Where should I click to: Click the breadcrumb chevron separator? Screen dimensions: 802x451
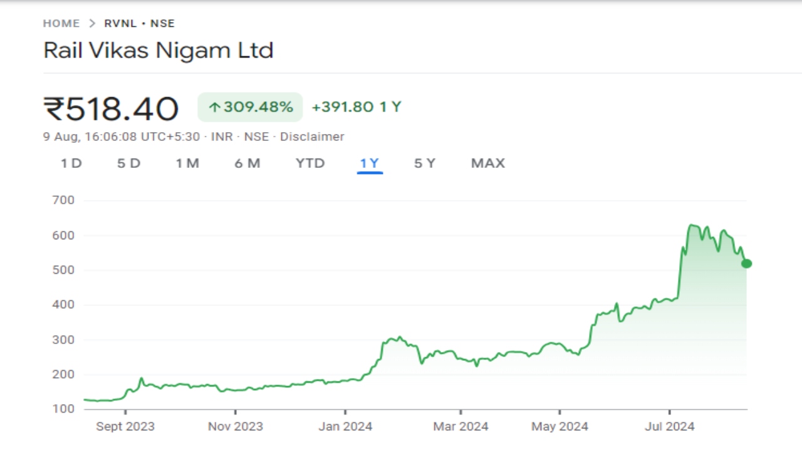point(92,24)
